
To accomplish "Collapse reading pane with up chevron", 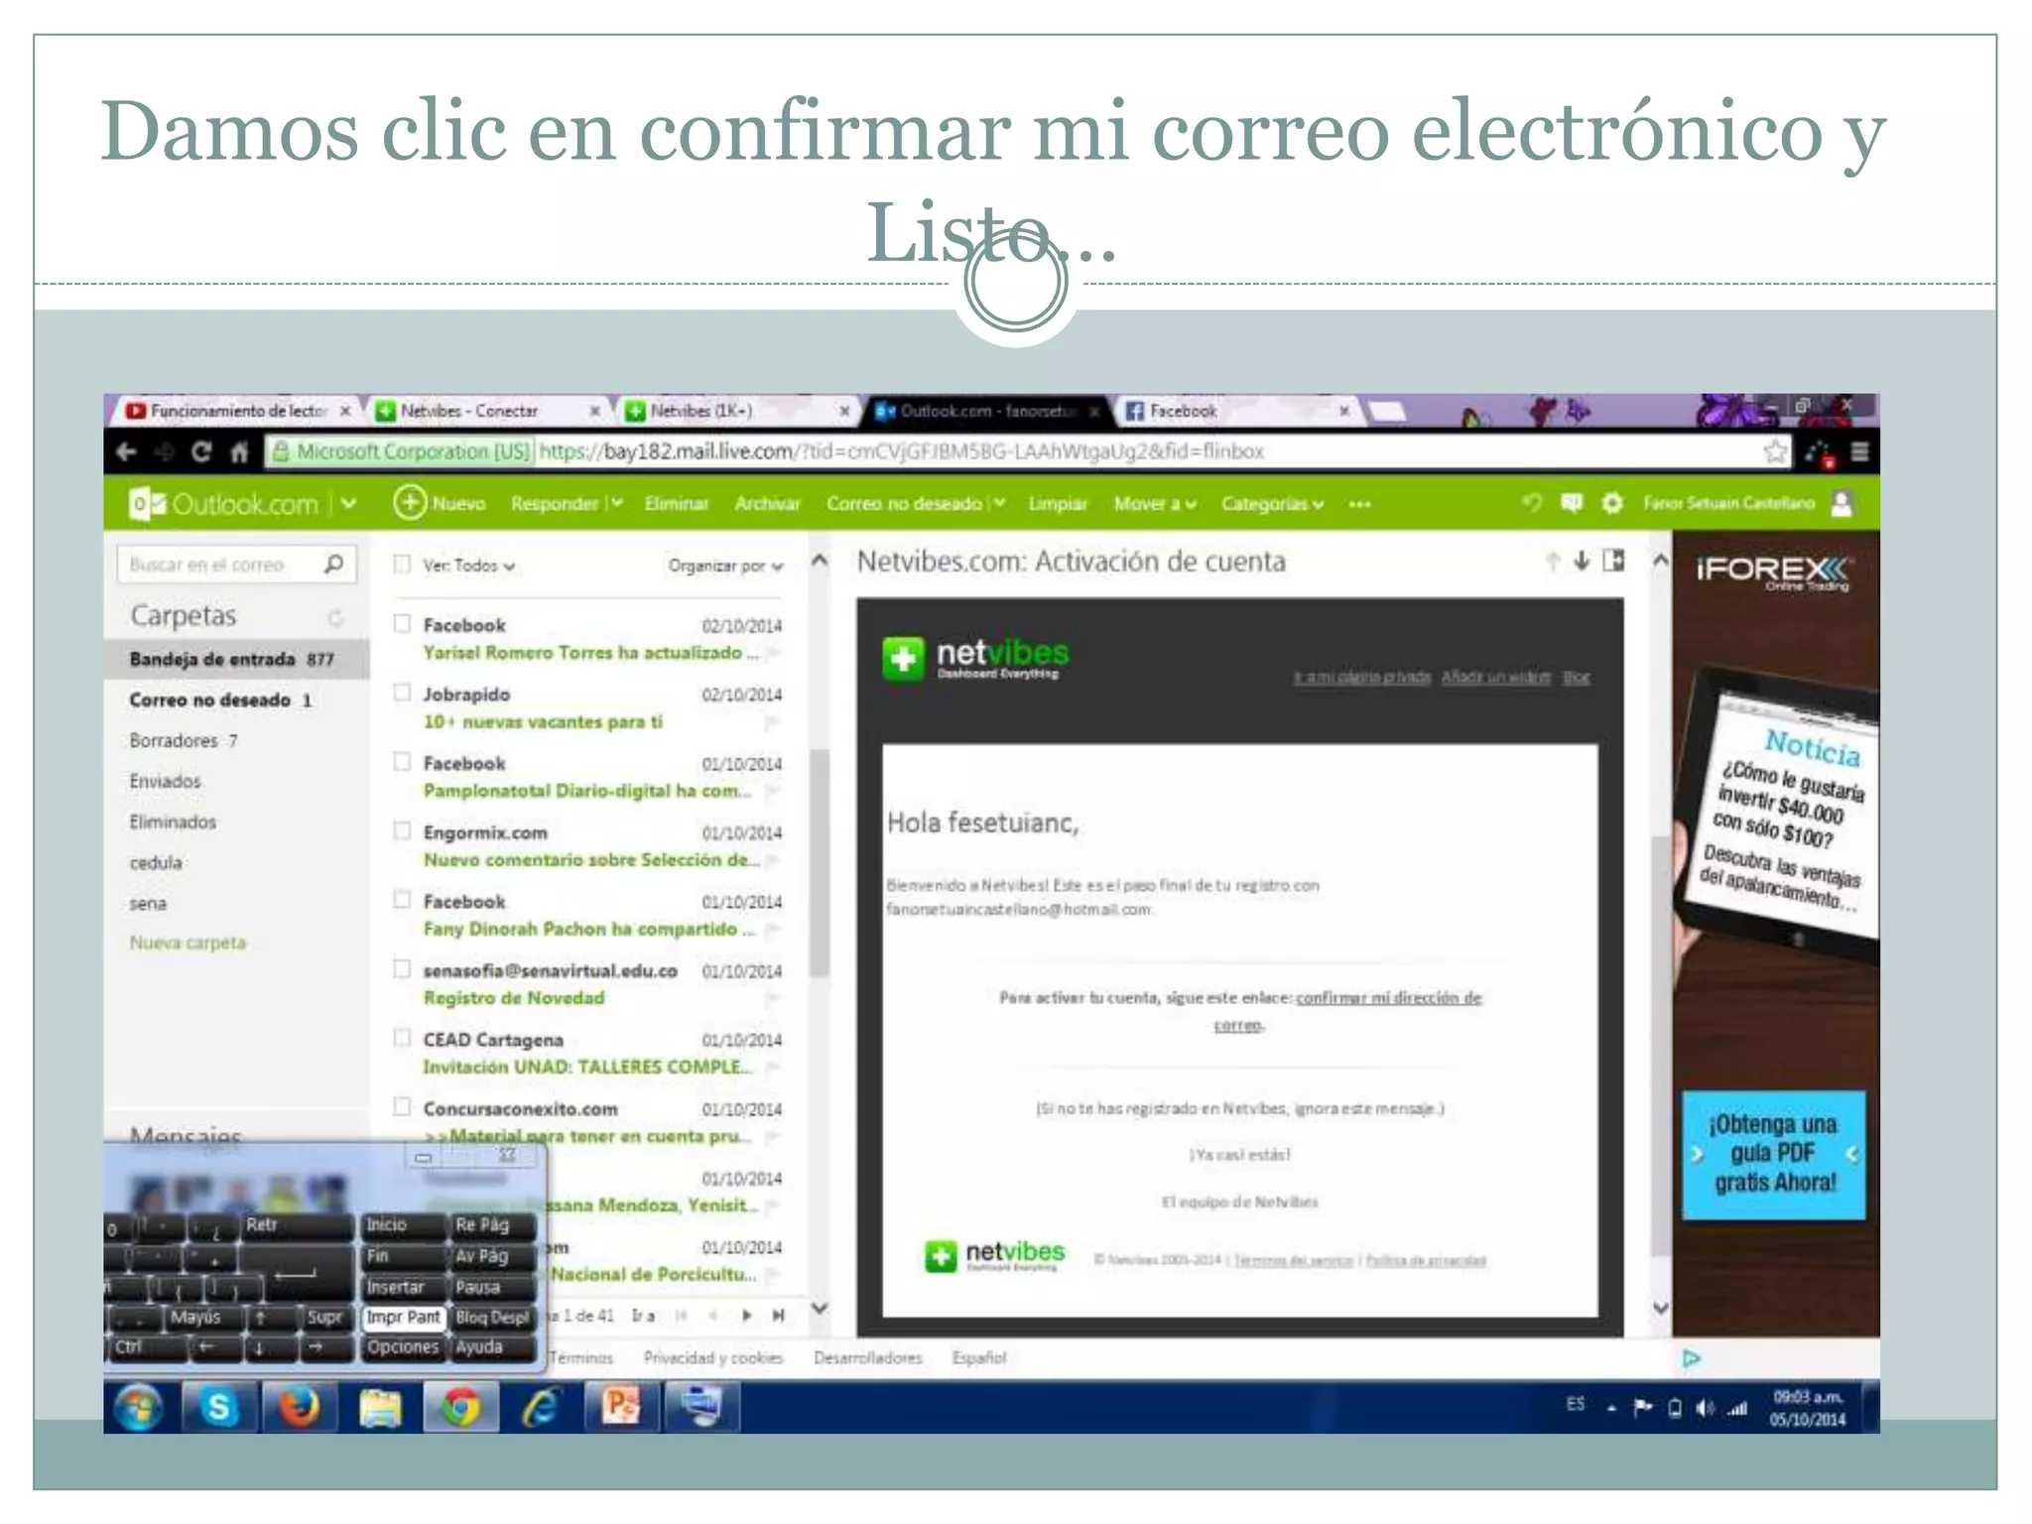I will click(1660, 561).
